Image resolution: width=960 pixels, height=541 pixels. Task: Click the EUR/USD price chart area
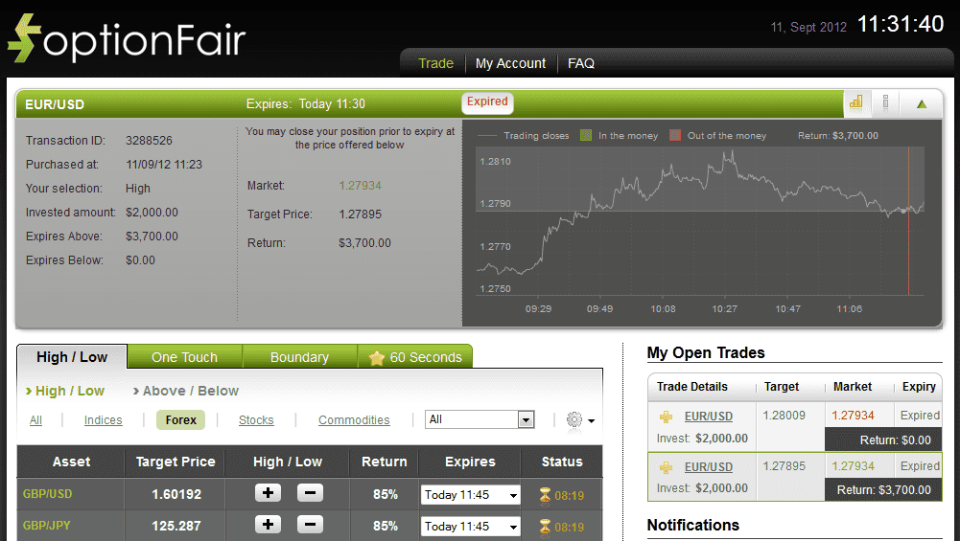[700, 221]
